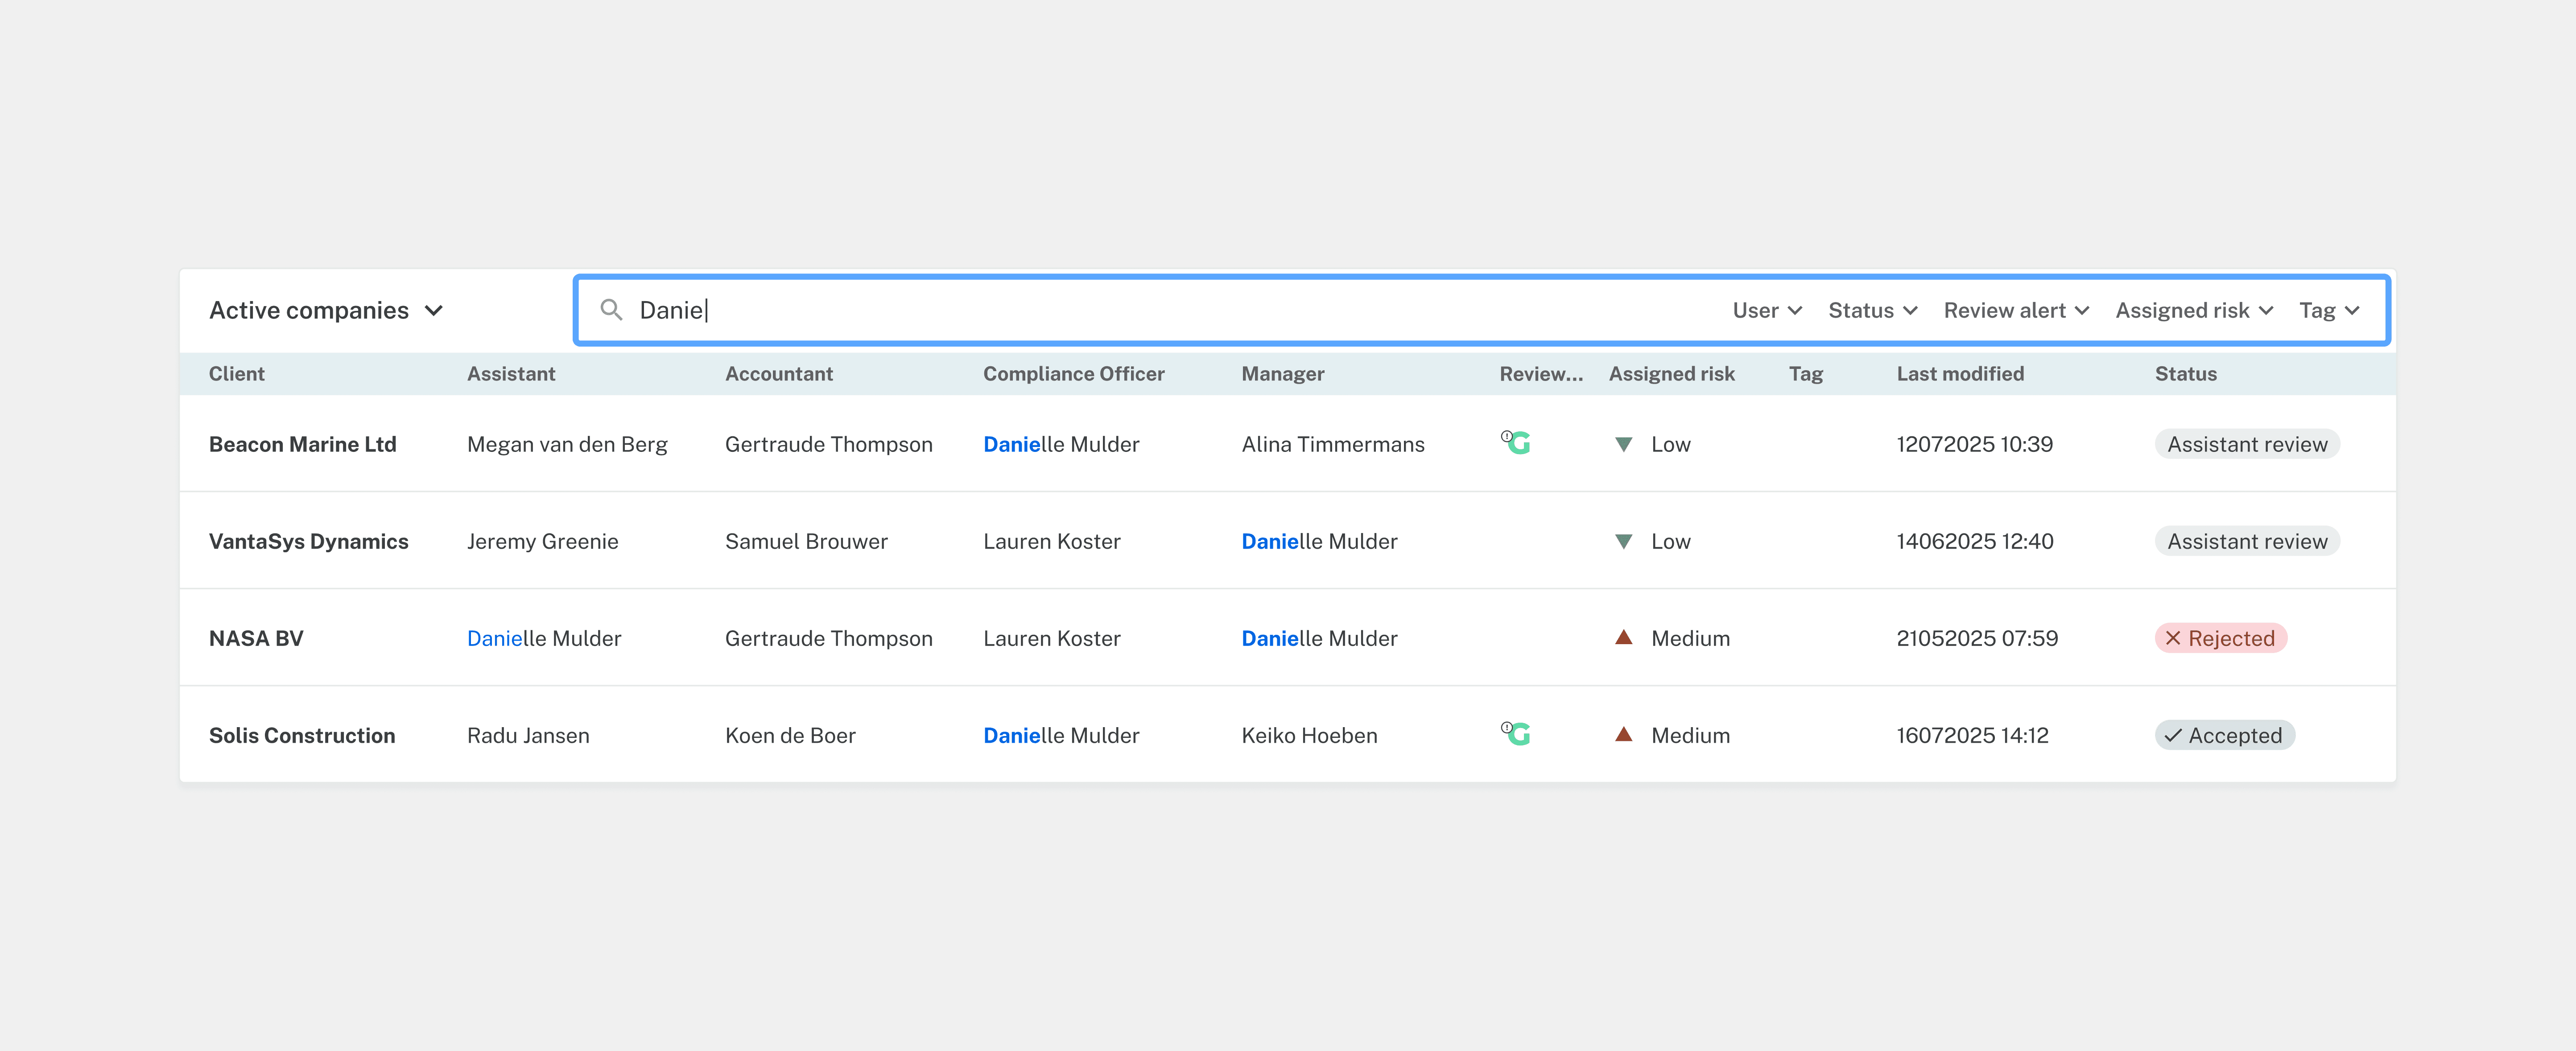2576x1051 pixels.
Task: Focus the search field containing Danie
Action: [x=1150, y=311]
